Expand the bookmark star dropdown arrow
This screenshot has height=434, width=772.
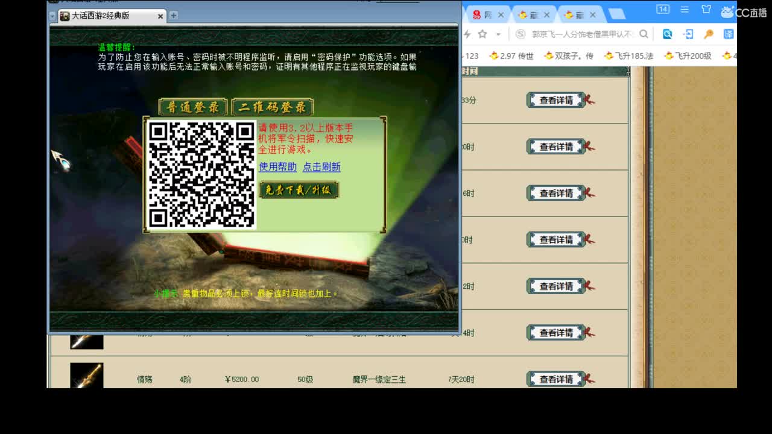498,34
